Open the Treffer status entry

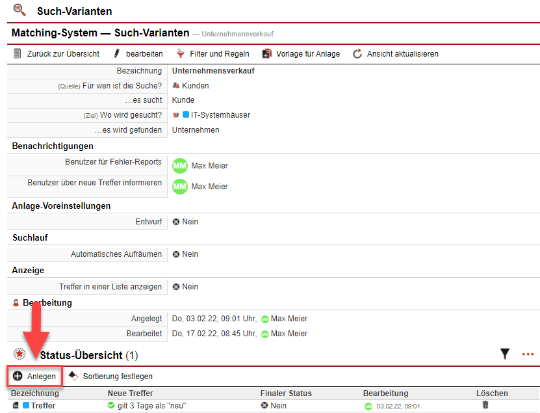pos(43,406)
